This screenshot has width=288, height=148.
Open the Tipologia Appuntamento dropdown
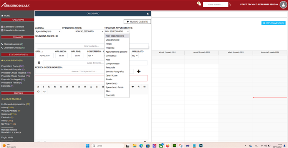click(x=117, y=31)
